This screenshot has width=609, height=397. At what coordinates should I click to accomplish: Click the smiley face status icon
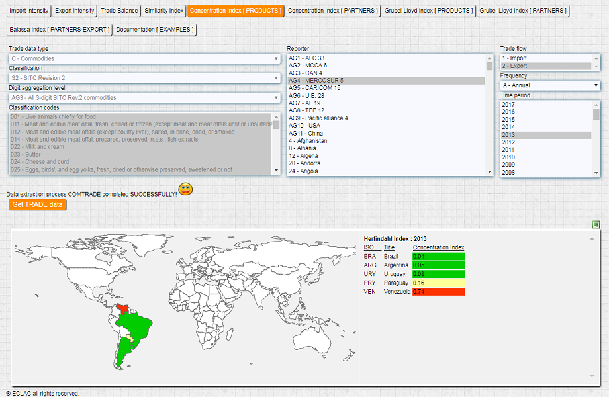[x=185, y=190]
